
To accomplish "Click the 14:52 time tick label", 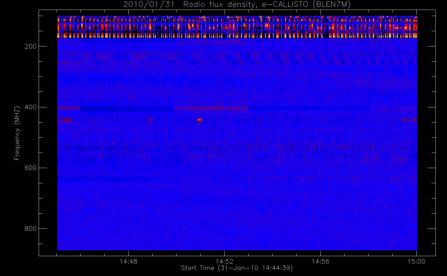I will tap(225, 261).
